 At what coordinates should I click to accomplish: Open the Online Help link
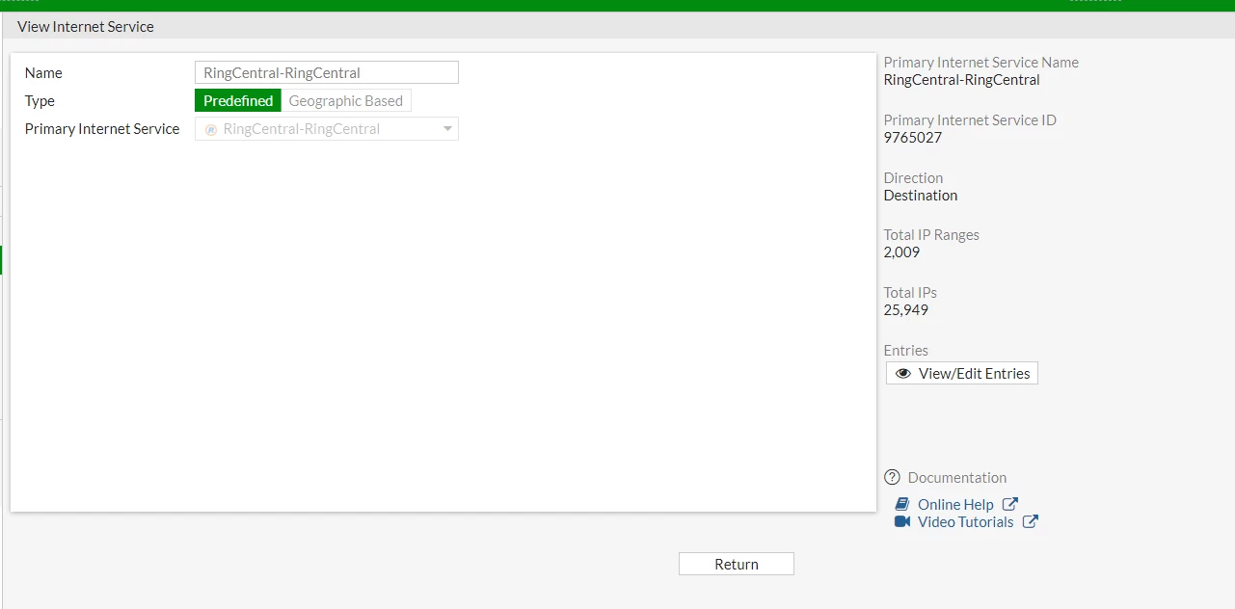pos(955,505)
